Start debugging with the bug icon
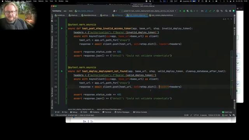 (x=184, y=11)
